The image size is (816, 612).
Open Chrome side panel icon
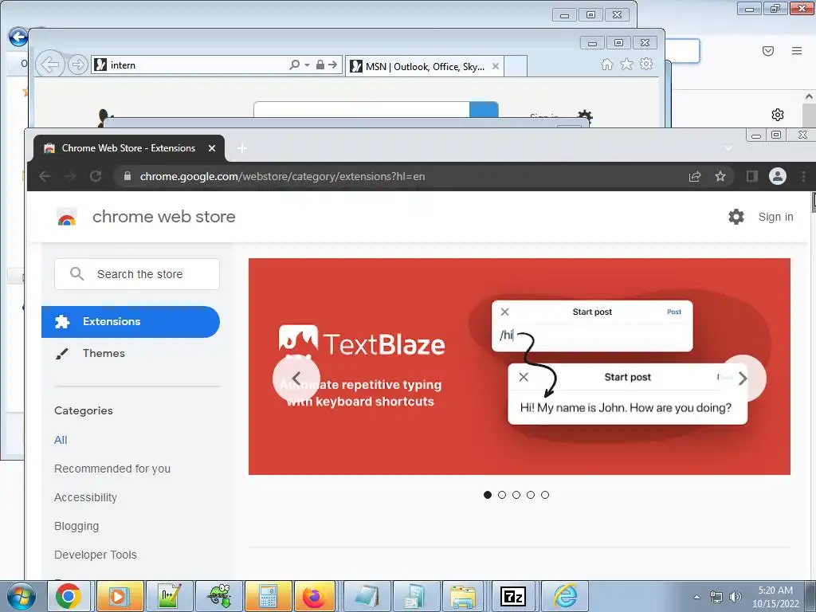click(751, 176)
